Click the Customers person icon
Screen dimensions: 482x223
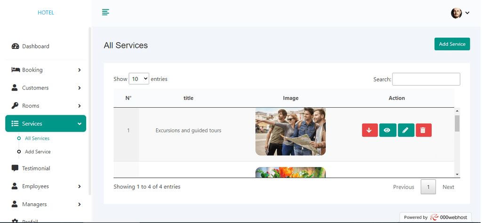pyautogui.click(x=15, y=88)
